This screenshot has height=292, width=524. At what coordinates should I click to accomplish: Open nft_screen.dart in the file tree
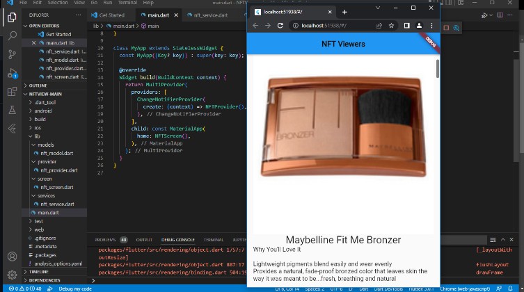coord(57,187)
